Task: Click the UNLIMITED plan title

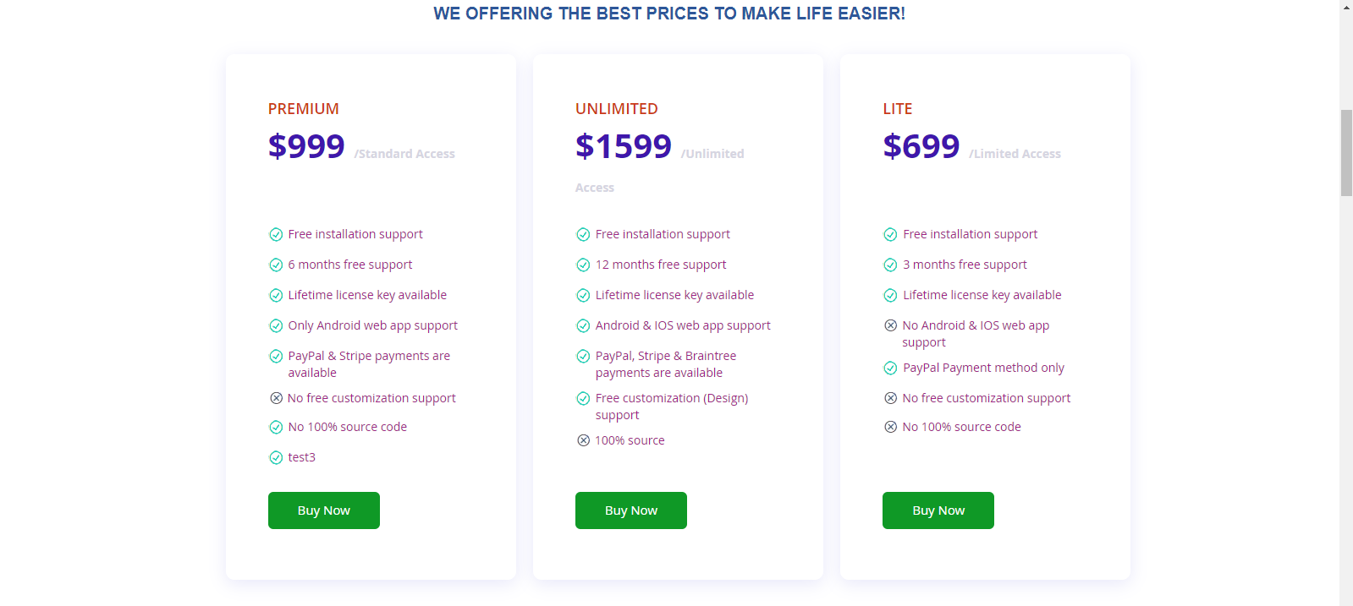Action: (617, 109)
